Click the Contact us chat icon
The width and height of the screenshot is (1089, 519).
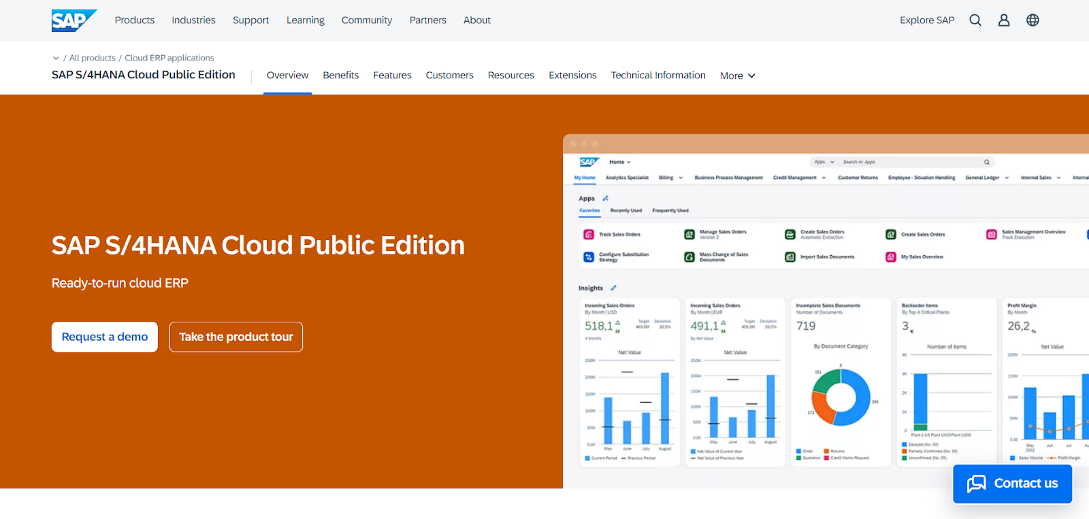[x=977, y=484]
